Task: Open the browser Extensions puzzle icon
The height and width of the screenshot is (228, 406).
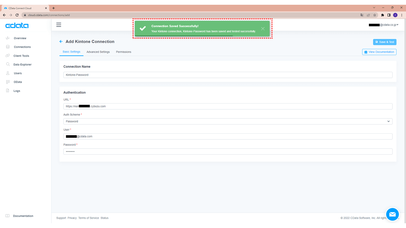Action: (x=383, y=15)
